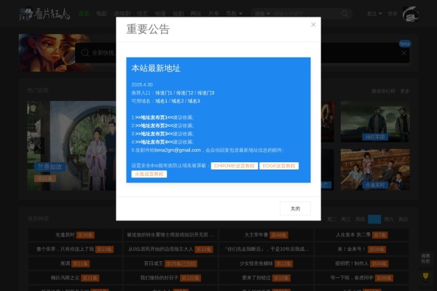The height and width of the screenshot is (291, 437).
Task: Open the 片单 navigation item
Action: pyautogui.click(x=213, y=13)
